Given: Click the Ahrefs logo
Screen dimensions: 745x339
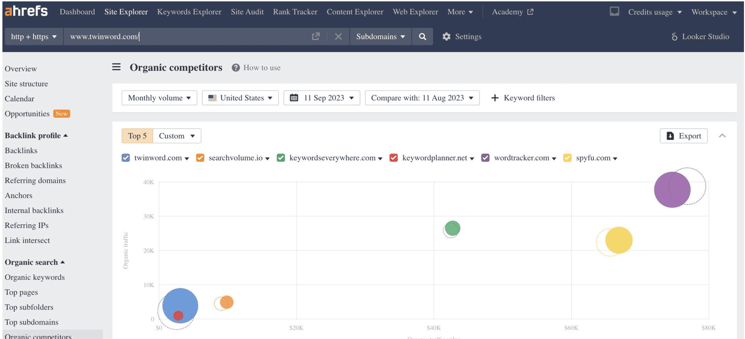Looking at the screenshot, I should click(x=26, y=11).
